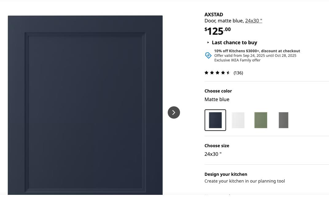Click the (136) reviews count
This screenshot has width=329, height=197.
tap(238, 73)
